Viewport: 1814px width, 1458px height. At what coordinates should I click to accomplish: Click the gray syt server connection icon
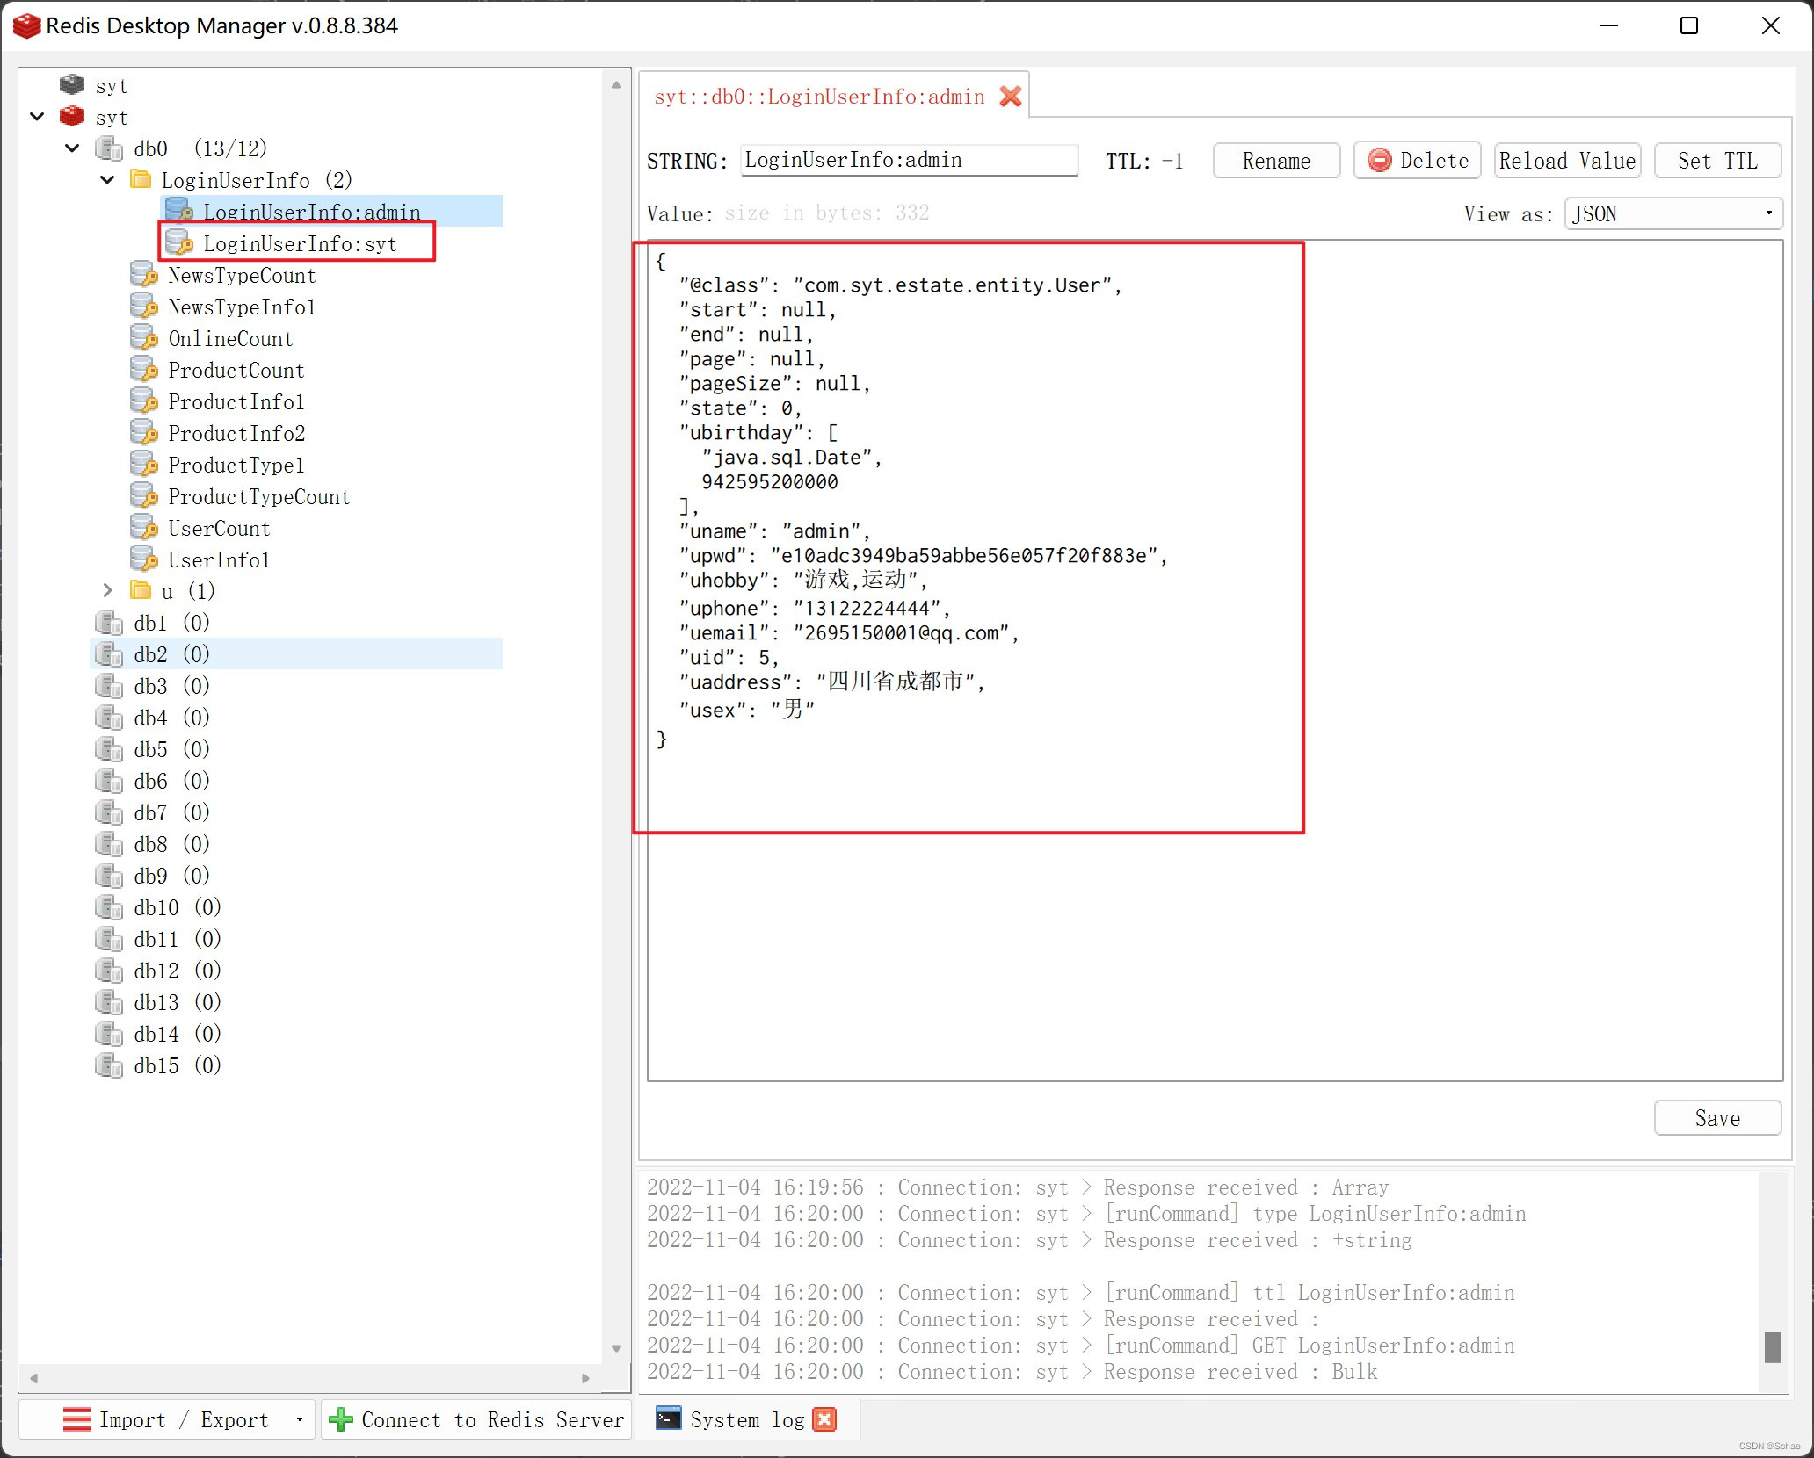pos(72,84)
